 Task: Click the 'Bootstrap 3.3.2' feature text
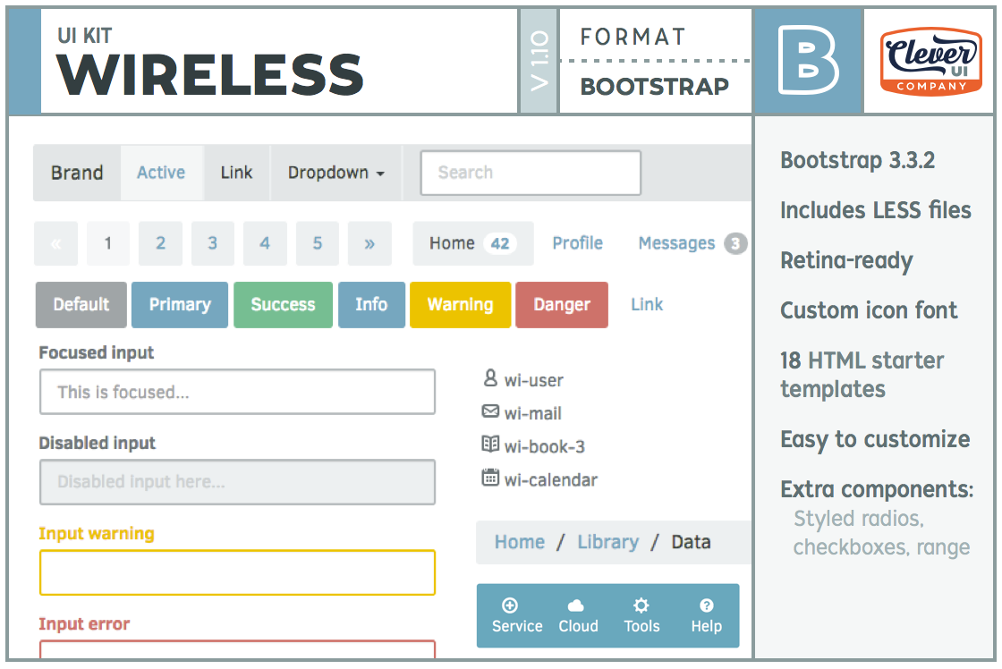click(858, 160)
